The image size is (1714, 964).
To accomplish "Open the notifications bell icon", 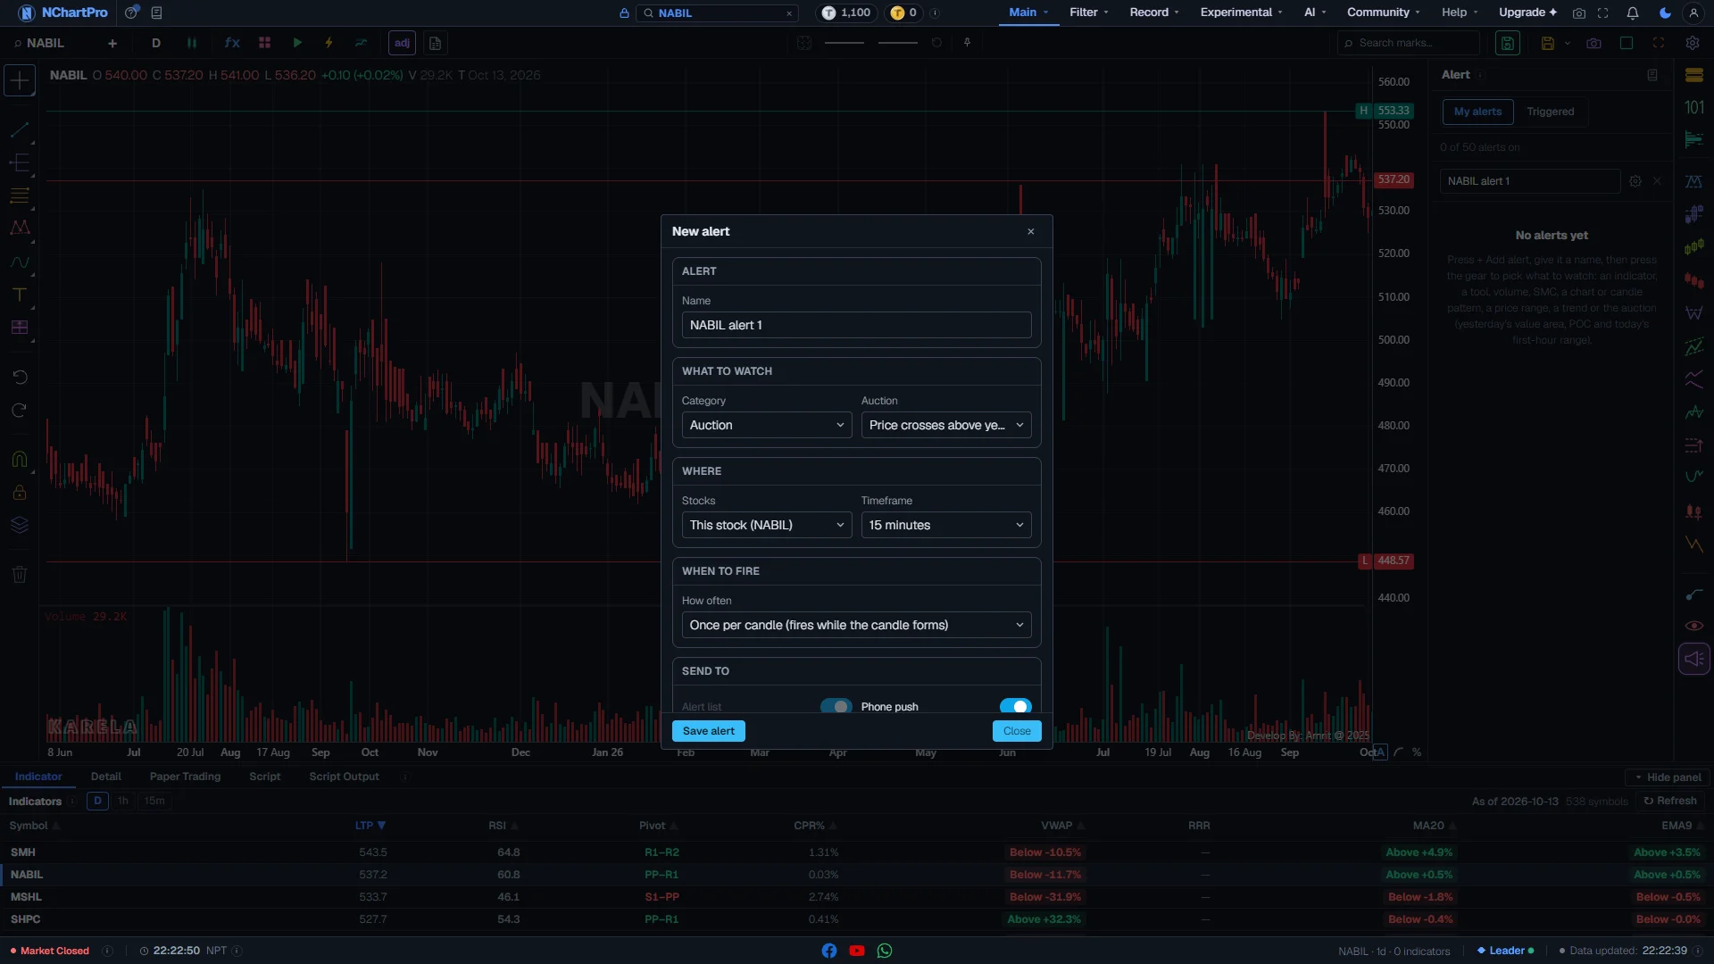I will (x=1633, y=12).
